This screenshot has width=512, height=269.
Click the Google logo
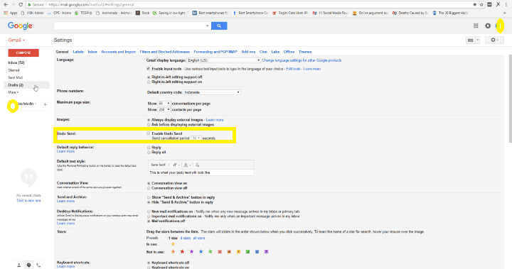click(20, 26)
